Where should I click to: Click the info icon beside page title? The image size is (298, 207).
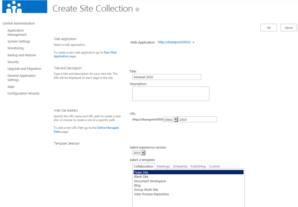(137, 10)
